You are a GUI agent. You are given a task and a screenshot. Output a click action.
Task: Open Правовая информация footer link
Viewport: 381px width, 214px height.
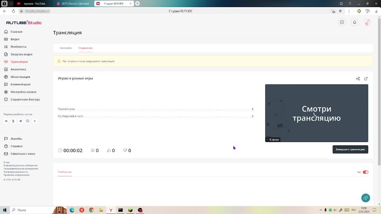tap(16, 175)
